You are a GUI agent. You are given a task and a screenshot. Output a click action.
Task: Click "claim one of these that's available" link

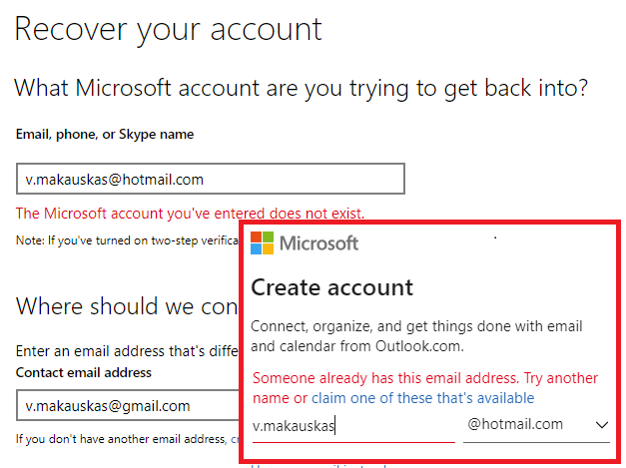[422, 398]
